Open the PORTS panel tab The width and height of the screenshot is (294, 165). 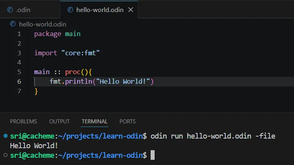[127, 121]
